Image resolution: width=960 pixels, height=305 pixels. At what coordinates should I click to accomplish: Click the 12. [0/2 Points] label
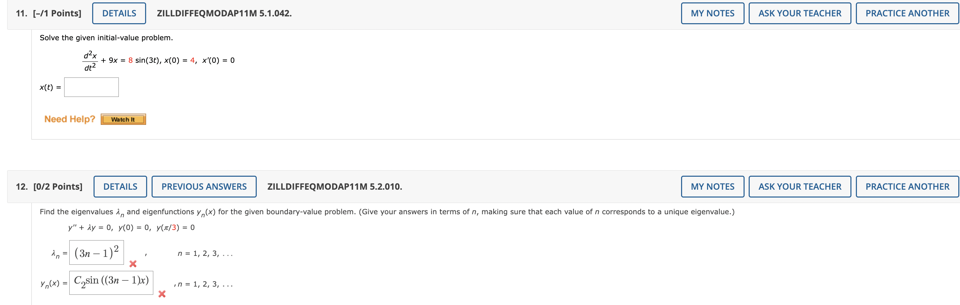49,187
